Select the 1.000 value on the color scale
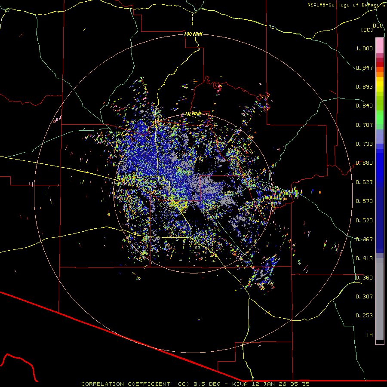The width and height of the screenshot is (387, 387). pyautogui.click(x=364, y=48)
